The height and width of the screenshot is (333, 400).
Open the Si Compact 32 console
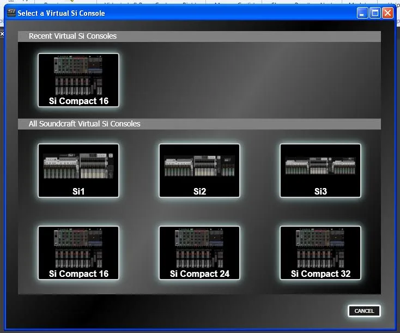[320, 253]
